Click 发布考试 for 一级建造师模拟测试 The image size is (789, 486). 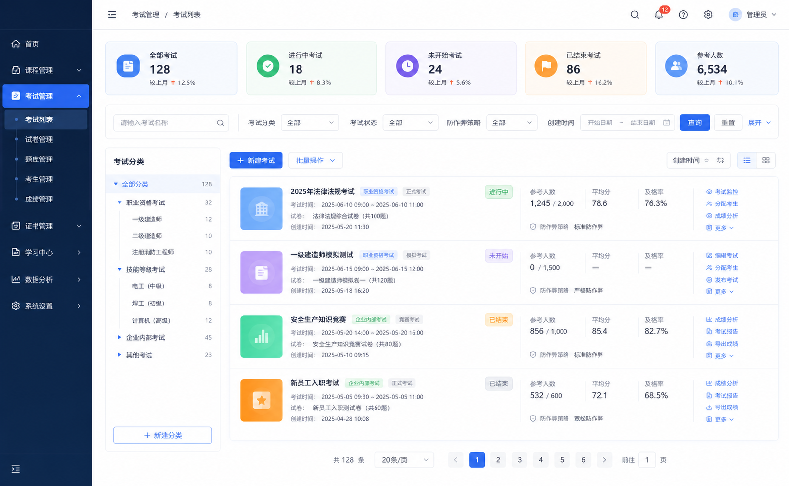pos(722,280)
